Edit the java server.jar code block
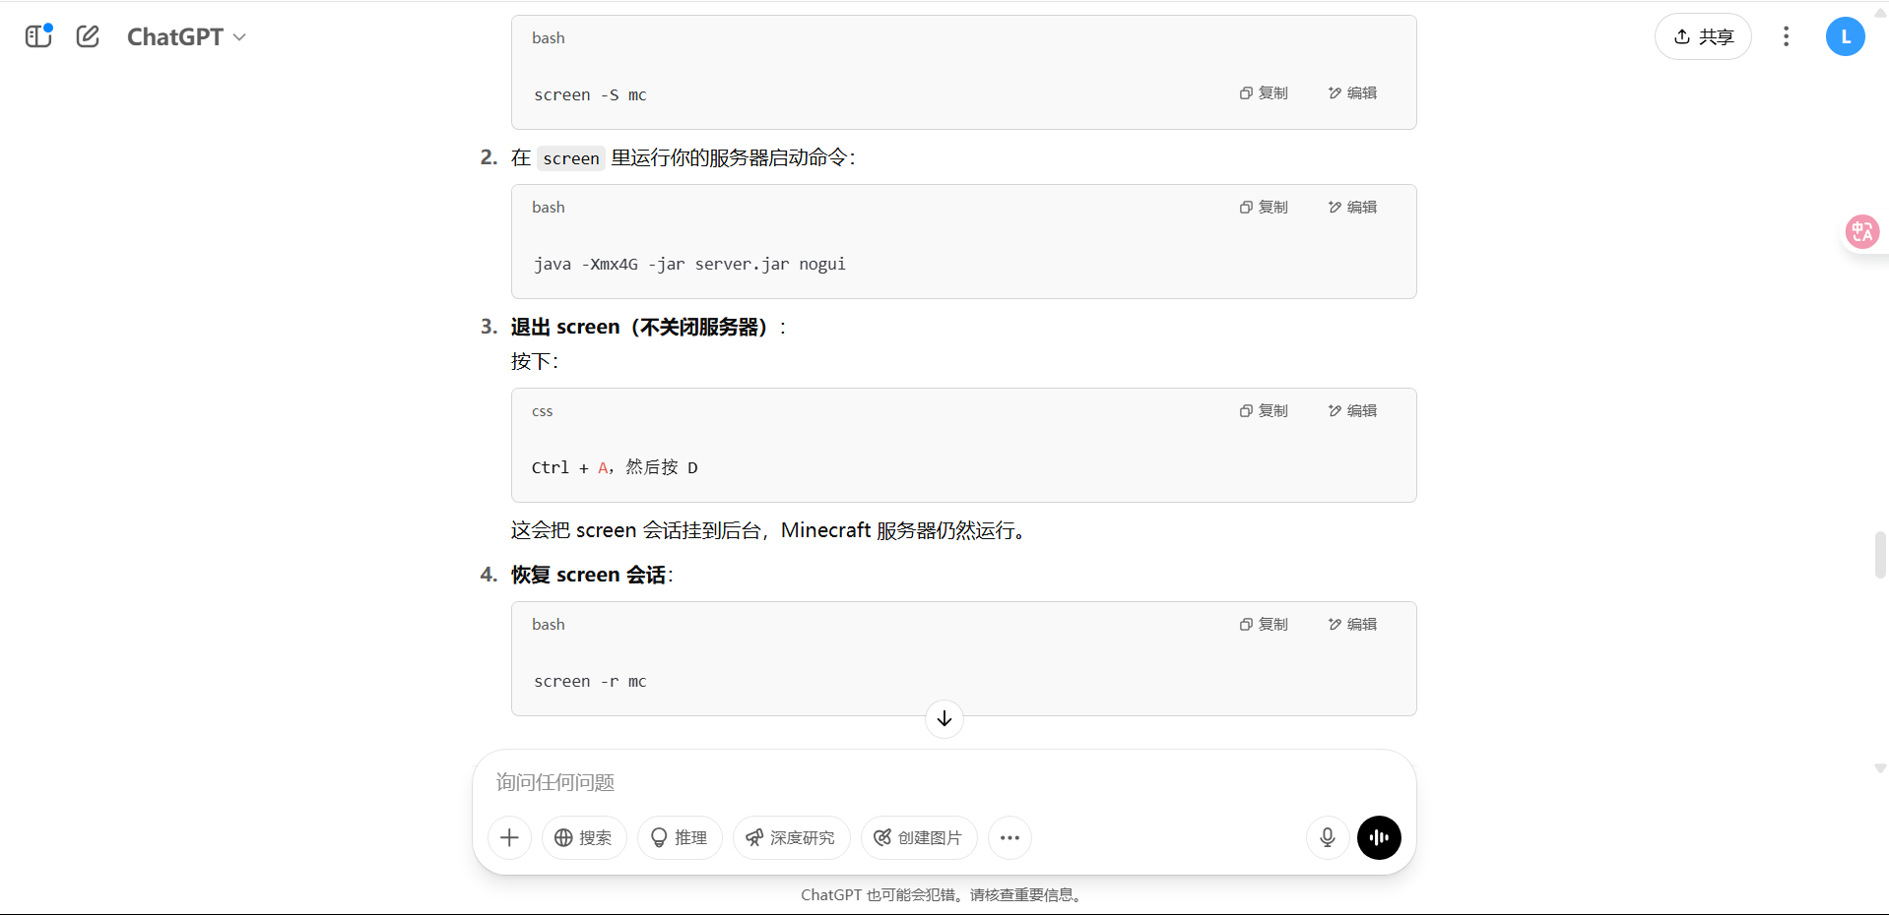Image resolution: width=1889 pixels, height=915 pixels. click(1352, 207)
